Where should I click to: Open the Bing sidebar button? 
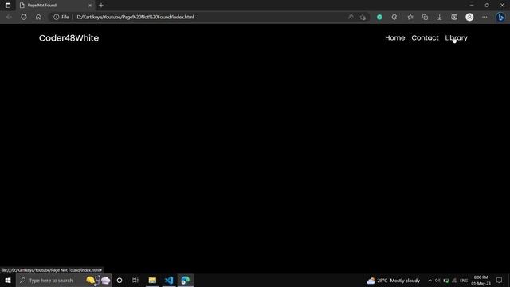pyautogui.click(x=500, y=17)
